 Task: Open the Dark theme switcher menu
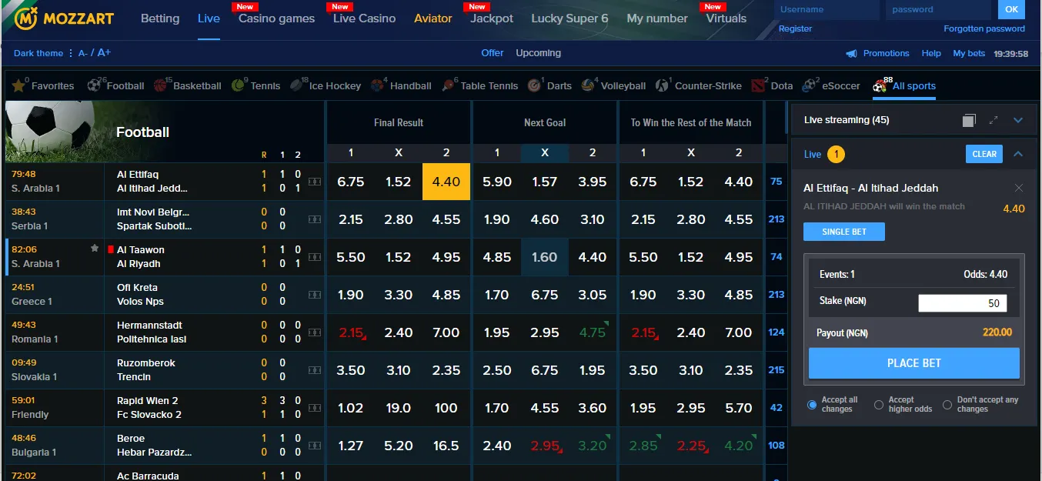38,53
